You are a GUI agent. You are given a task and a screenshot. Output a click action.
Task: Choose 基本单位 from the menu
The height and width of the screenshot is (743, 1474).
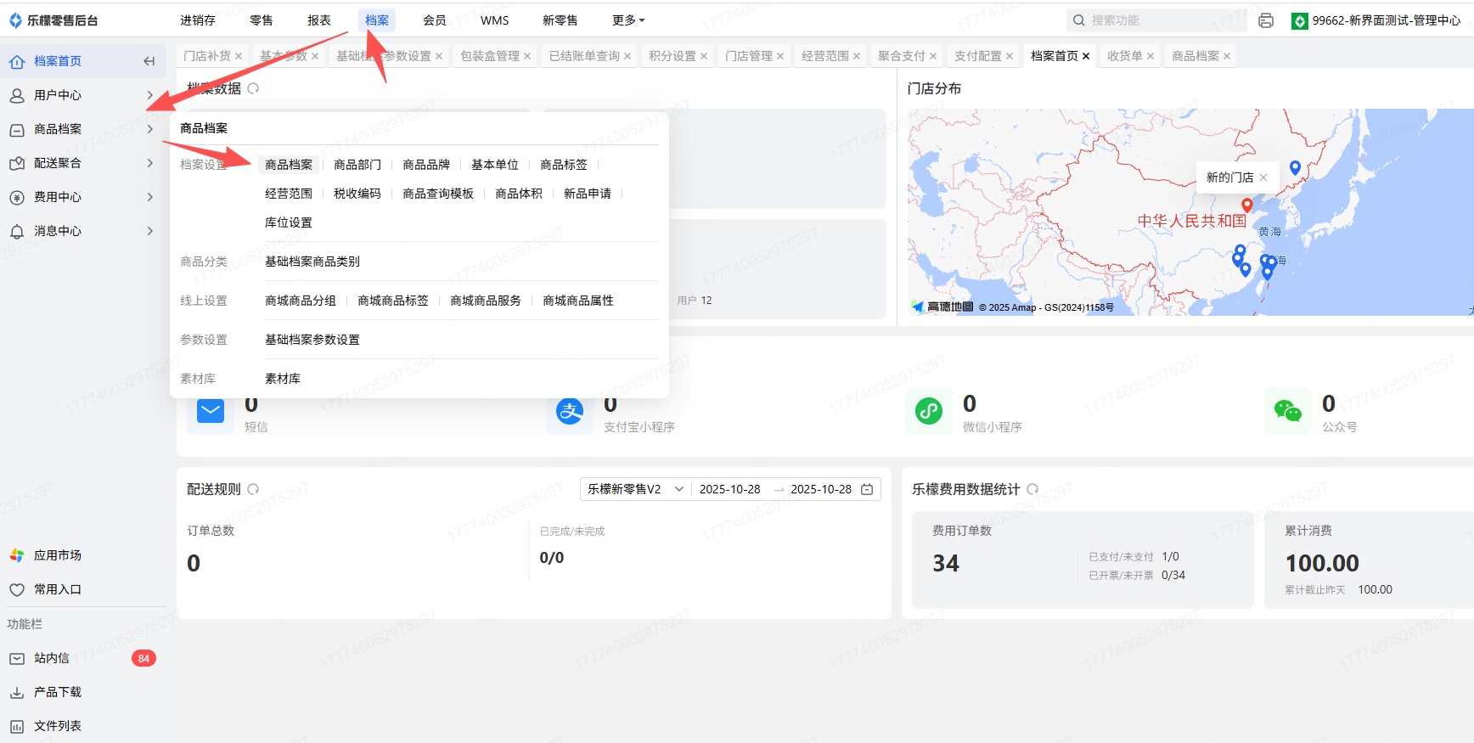click(495, 165)
